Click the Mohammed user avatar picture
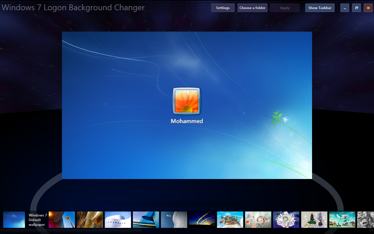The image size is (374, 234). point(187,101)
